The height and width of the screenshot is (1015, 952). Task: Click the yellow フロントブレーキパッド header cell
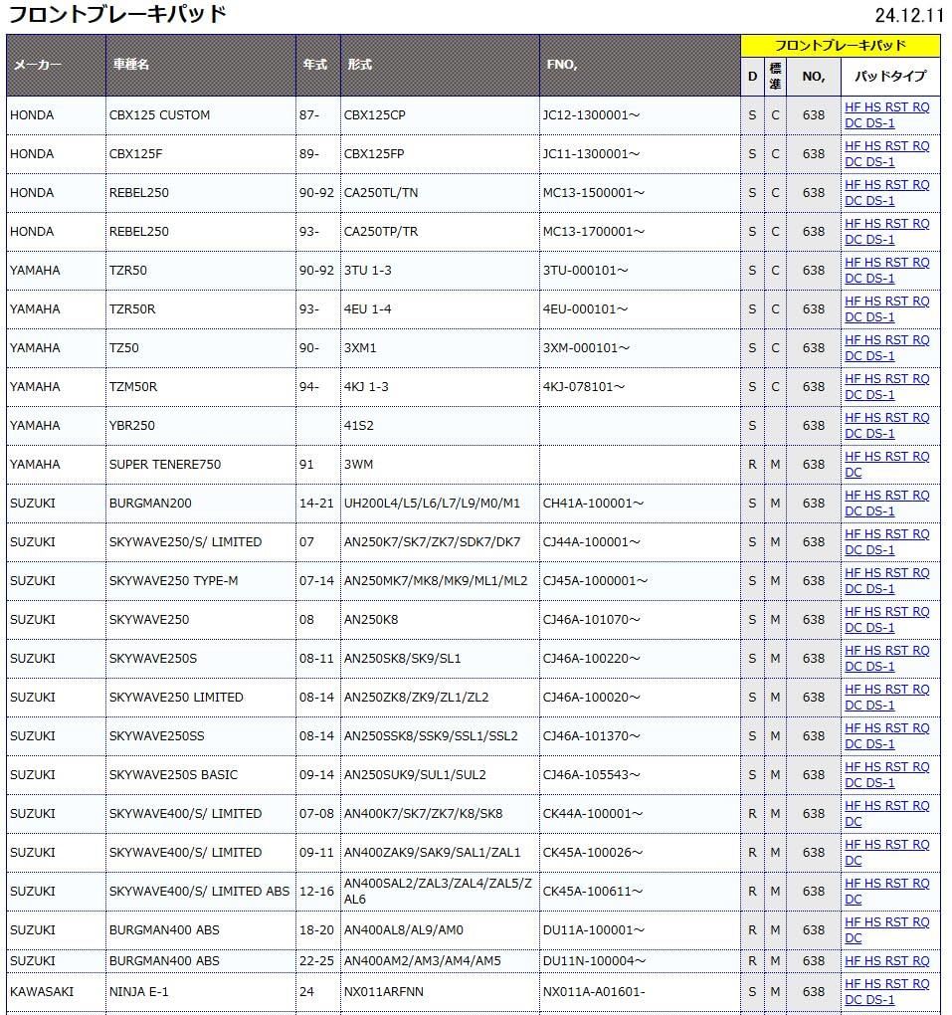(x=840, y=46)
